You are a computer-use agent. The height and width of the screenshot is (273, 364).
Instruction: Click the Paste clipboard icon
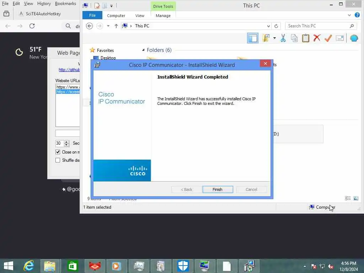point(305,38)
